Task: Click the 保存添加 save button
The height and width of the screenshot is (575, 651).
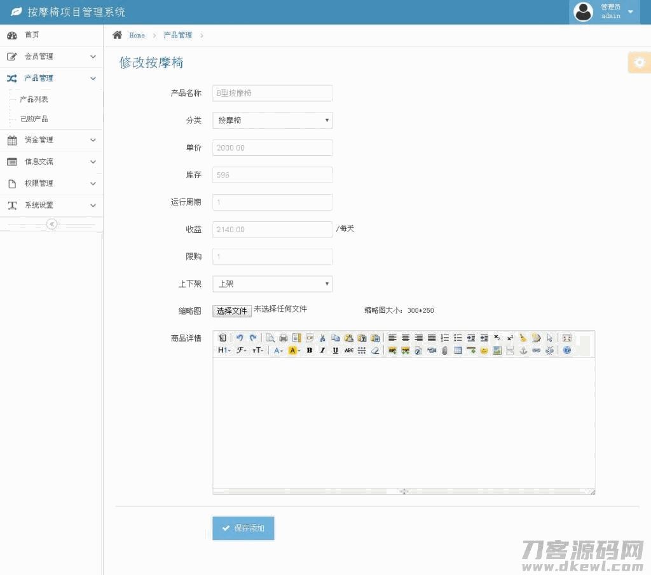Action: click(243, 528)
